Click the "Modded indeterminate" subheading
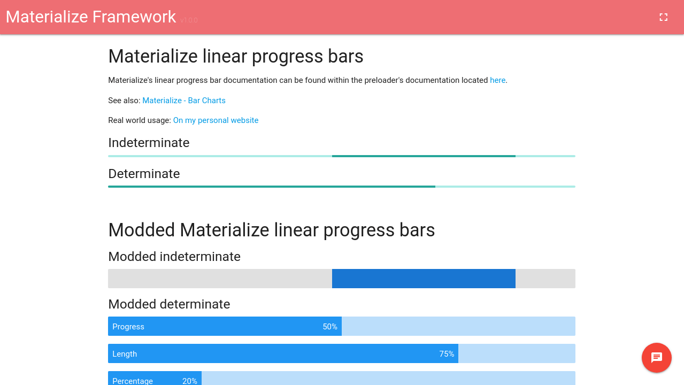Screen dimensions: 684x385 174,257
